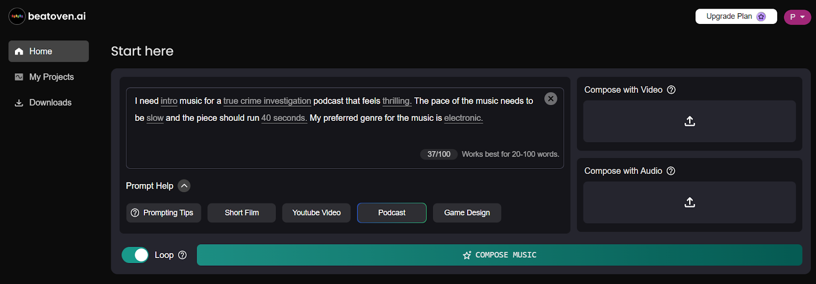Select the Game Design prompt preset
The width and height of the screenshot is (816, 284).
point(467,213)
